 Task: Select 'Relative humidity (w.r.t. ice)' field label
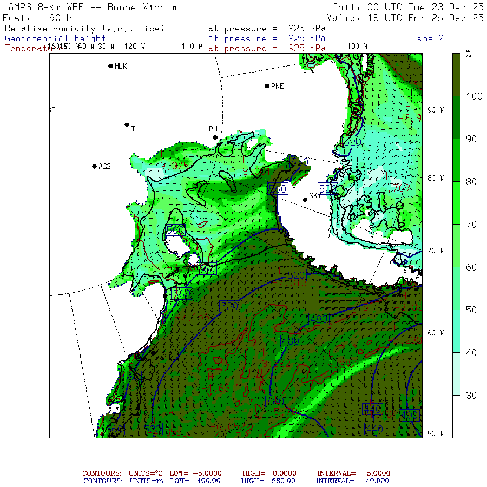click(x=84, y=29)
